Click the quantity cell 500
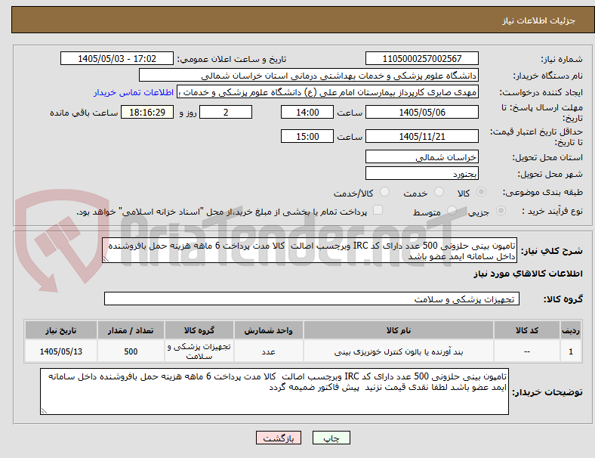Image resolution: width=595 pixels, height=458 pixels. tap(131, 351)
